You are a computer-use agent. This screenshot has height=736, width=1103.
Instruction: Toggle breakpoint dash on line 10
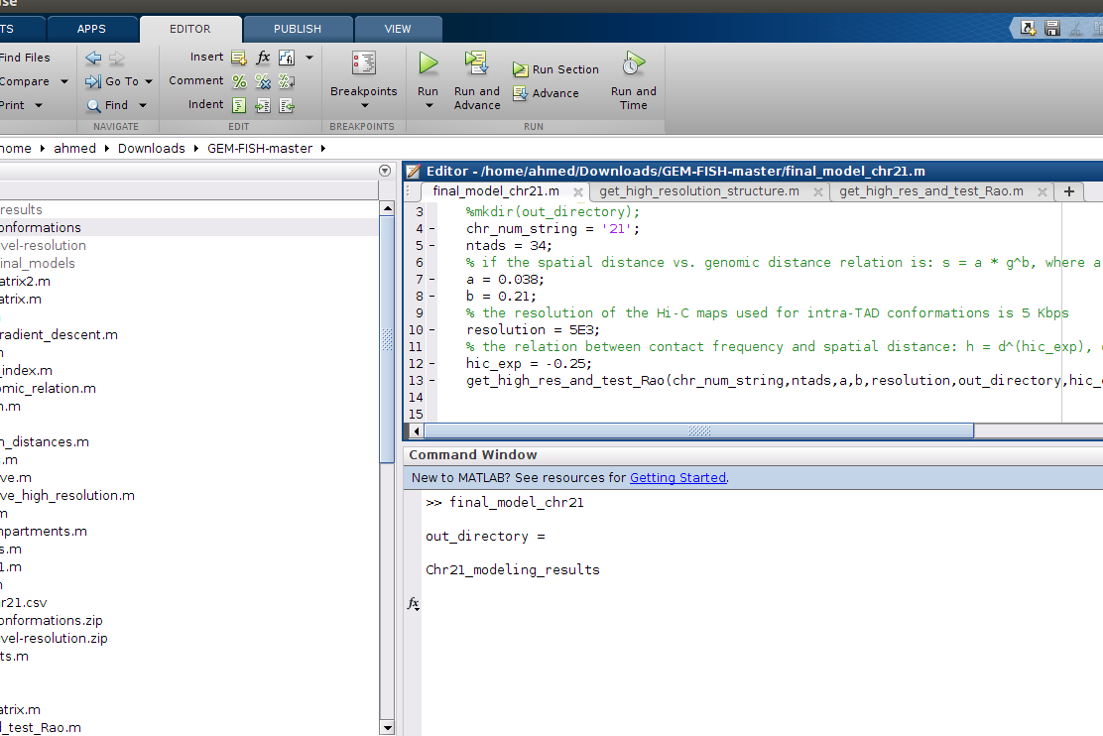[431, 330]
